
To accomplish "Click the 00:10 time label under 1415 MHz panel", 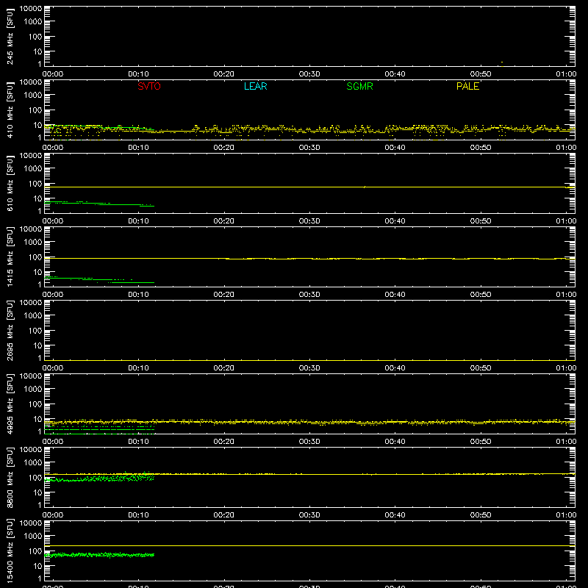I will pyautogui.click(x=138, y=295).
